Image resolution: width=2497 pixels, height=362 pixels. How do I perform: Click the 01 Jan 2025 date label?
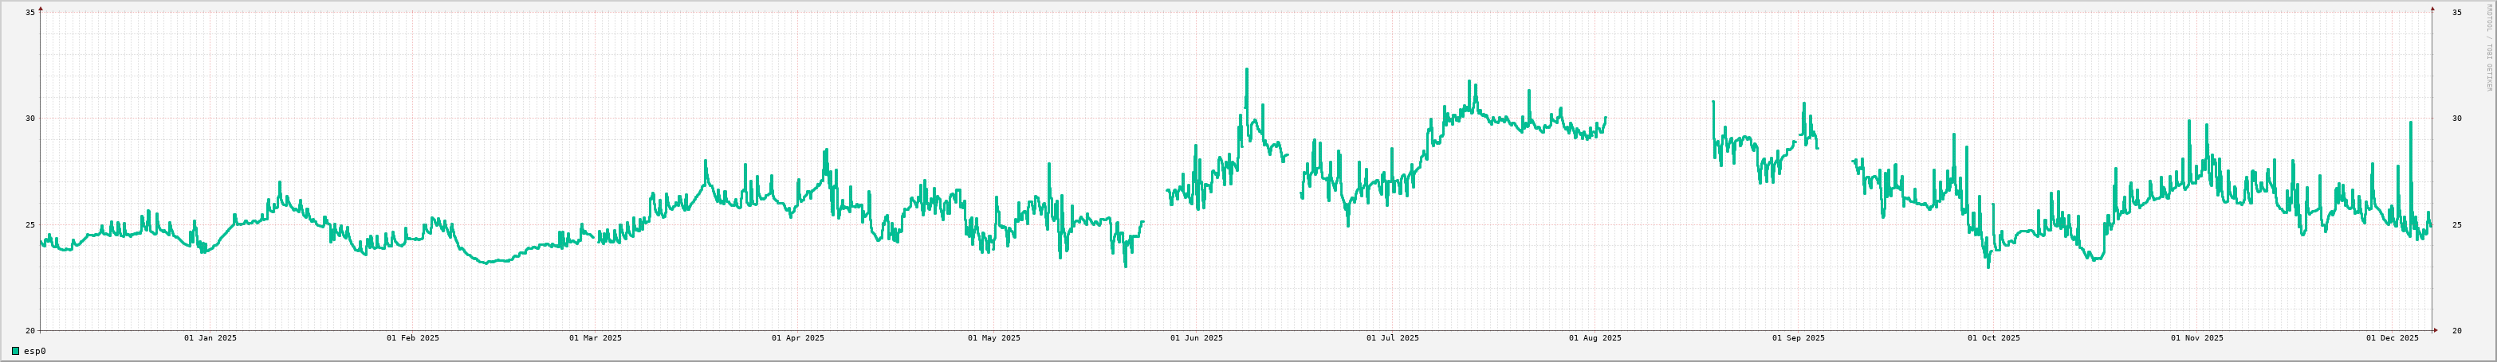(x=210, y=338)
